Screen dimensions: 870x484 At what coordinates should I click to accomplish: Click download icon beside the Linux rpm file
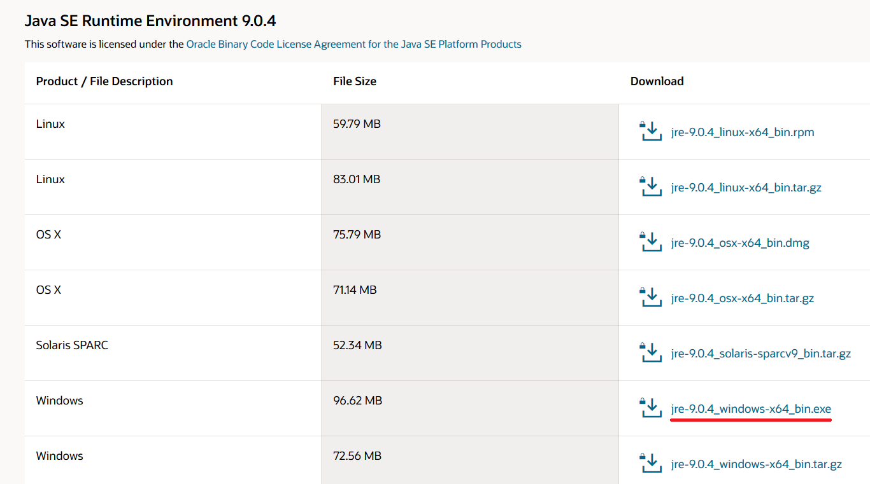pyautogui.click(x=650, y=131)
